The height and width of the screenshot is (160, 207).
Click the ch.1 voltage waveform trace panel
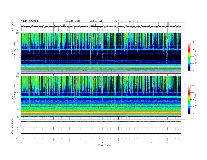pos(103,26)
